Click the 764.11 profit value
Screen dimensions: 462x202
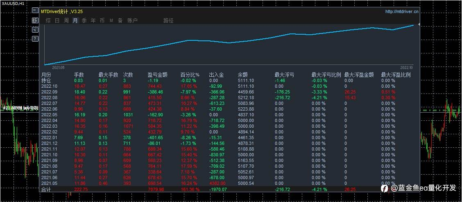click(x=155, y=166)
